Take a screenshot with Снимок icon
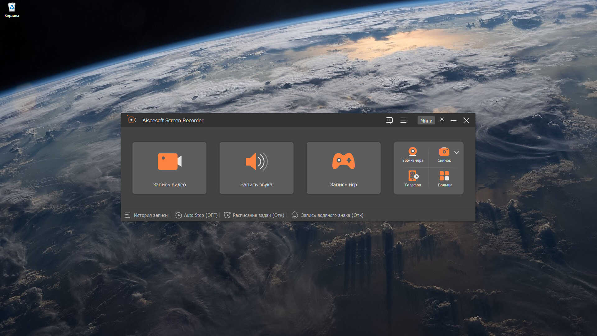 point(444,155)
